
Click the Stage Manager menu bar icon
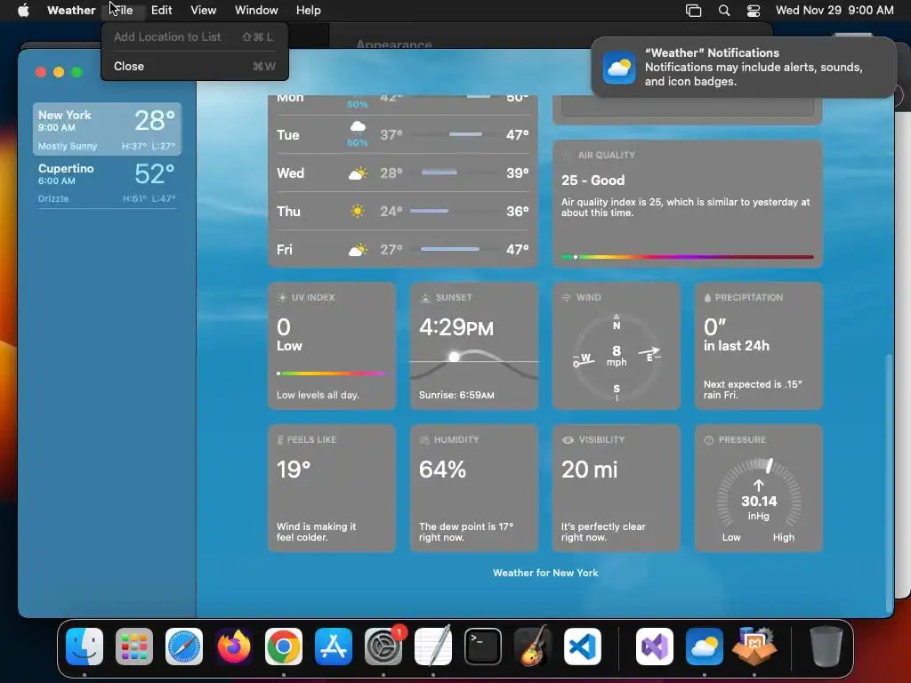click(x=693, y=10)
